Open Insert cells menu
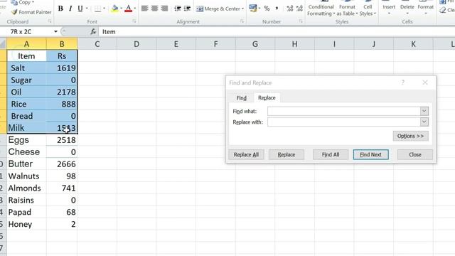The image size is (455, 256). pyautogui.click(x=389, y=8)
